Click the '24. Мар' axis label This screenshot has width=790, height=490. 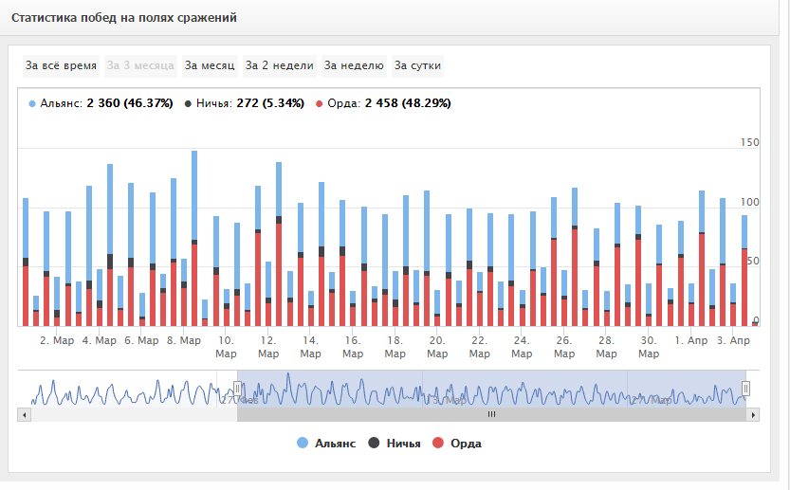click(x=522, y=348)
